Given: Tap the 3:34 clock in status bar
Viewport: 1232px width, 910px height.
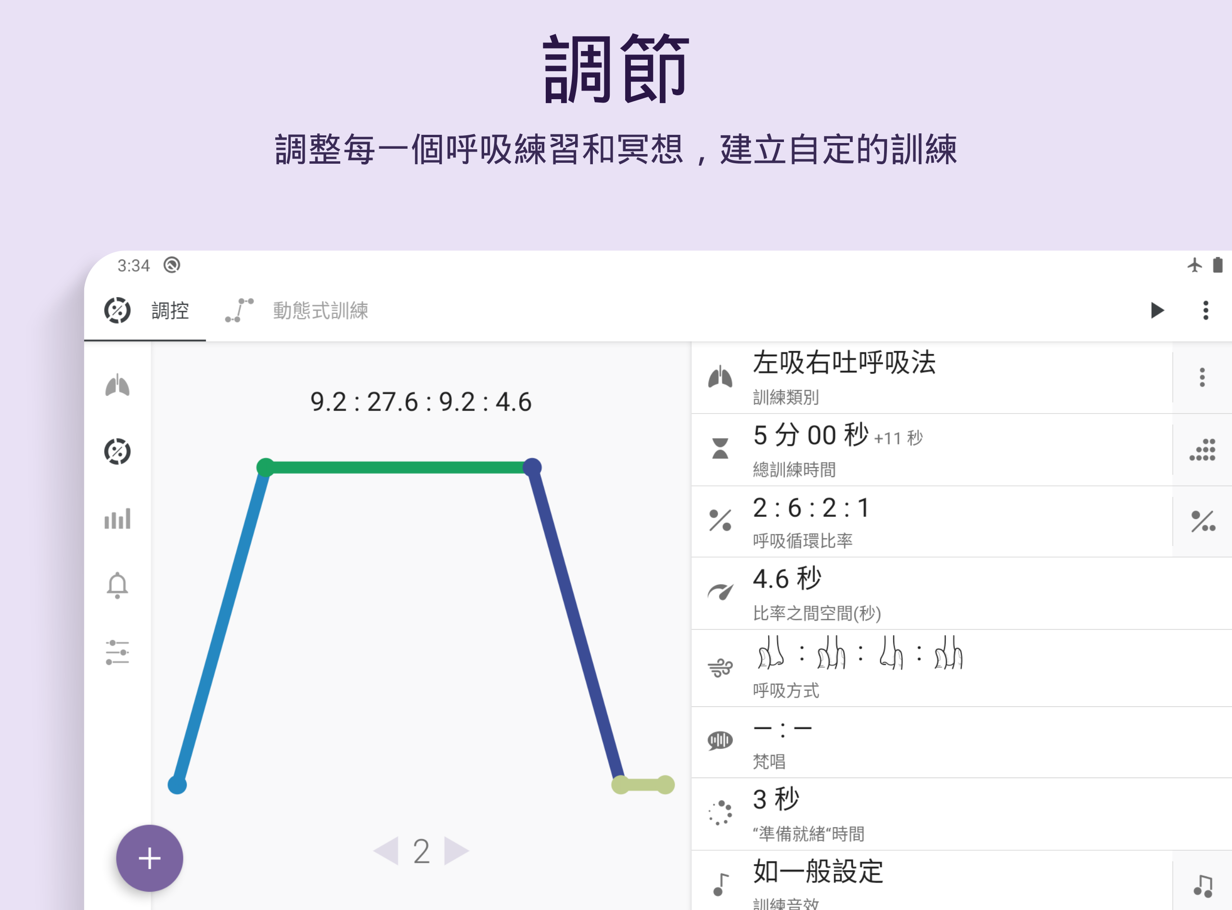Looking at the screenshot, I should [133, 266].
